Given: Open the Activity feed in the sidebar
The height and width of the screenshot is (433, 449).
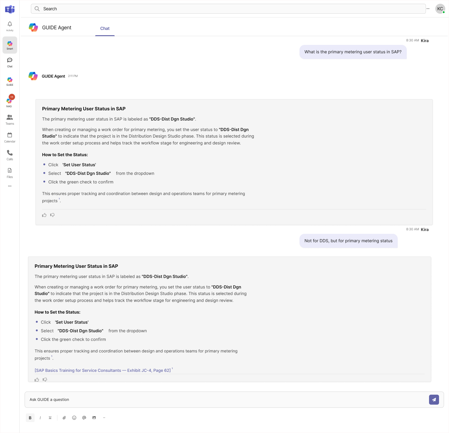Looking at the screenshot, I should coord(10,26).
